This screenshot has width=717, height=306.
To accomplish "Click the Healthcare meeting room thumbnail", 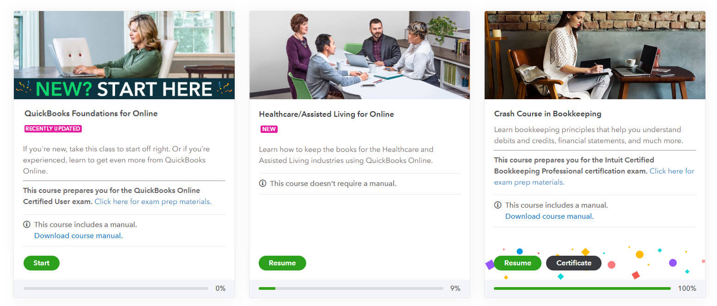I will (359, 55).
